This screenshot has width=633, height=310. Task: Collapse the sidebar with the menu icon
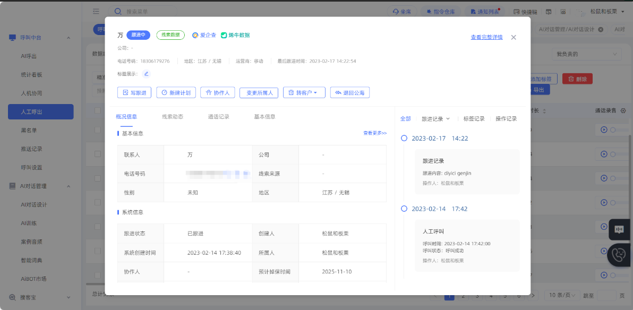click(x=96, y=12)
